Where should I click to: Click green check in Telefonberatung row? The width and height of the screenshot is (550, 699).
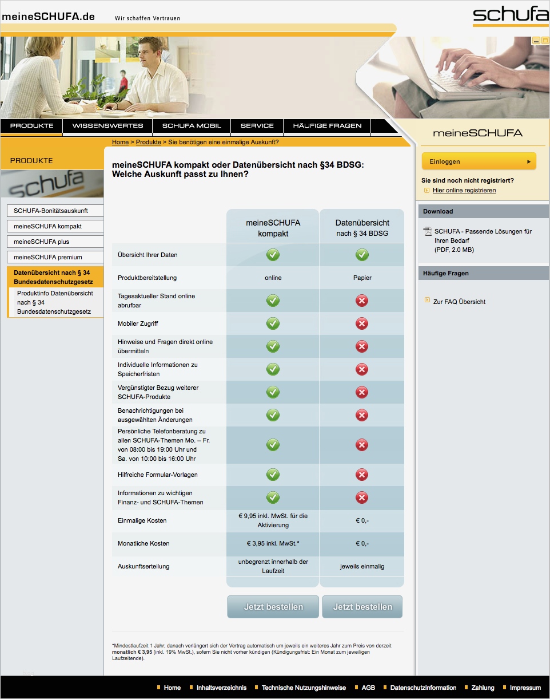(273, 445)
